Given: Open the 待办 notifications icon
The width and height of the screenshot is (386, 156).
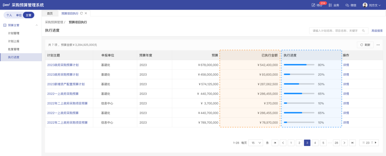Looking at the screenshot, I should (x=313, y=5).
